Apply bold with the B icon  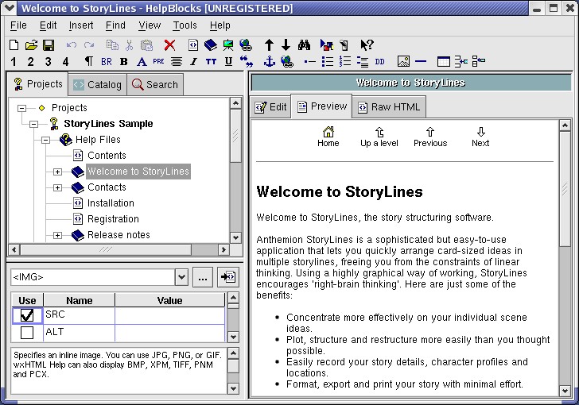[x=124, y=62]
